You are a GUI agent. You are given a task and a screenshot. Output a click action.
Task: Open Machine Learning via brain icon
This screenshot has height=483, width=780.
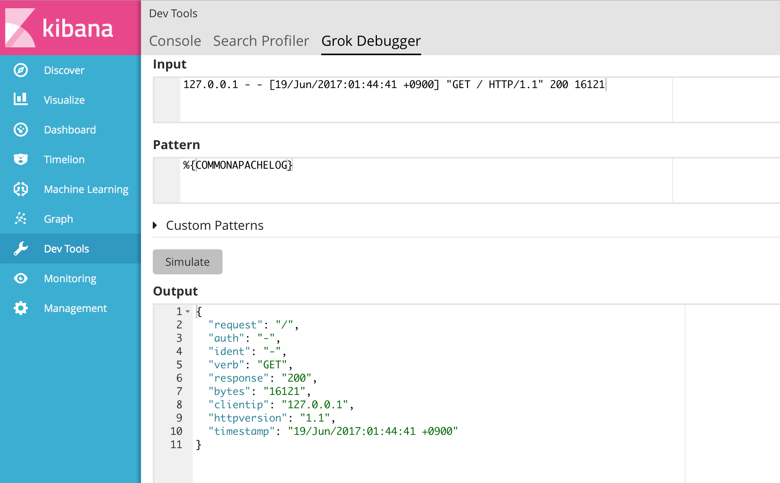pyautogui.click(x=21, y=189)
